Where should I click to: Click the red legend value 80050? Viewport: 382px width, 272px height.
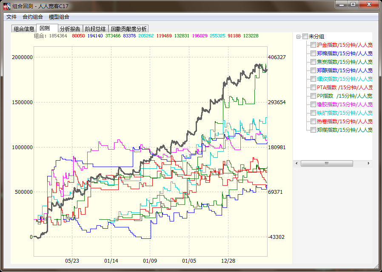point(78,36)
